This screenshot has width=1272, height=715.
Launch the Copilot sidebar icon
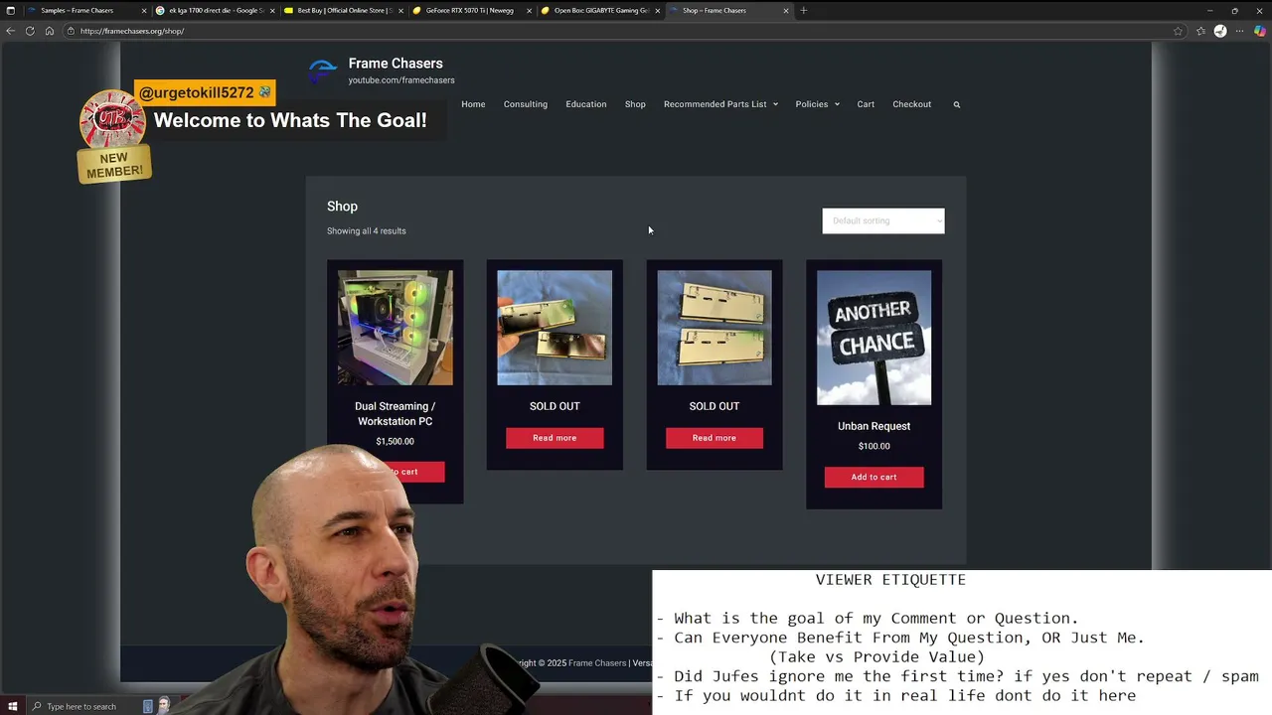[1260, 31]
